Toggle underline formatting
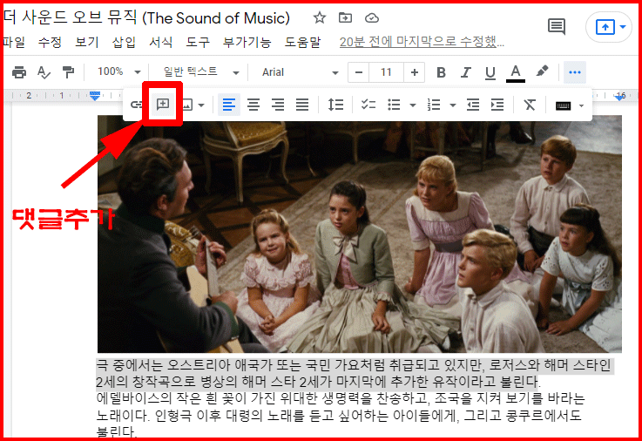The width and height of the screenshot is (642, 441). (490, 73)
